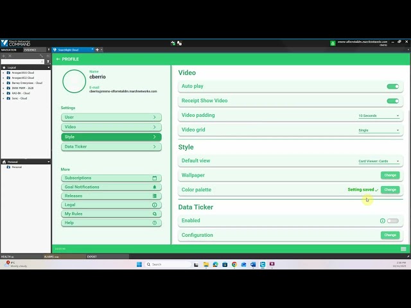Open Goal Notifications

coord(111,187)
